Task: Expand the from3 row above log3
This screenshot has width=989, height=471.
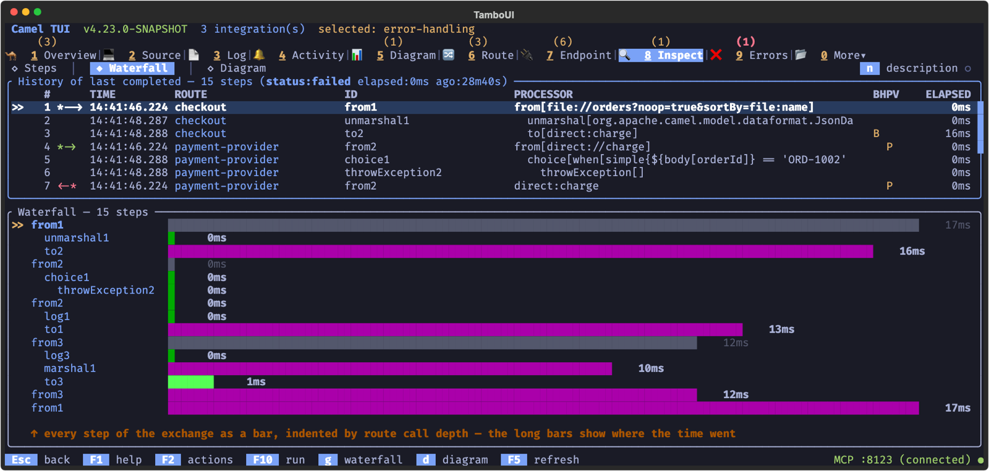Action: click(x=47, y=342)
